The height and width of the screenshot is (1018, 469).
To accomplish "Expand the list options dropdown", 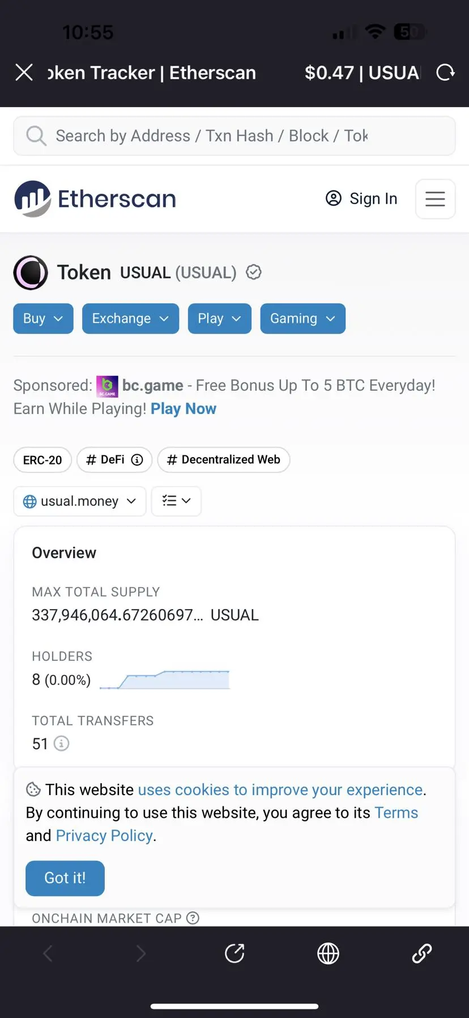I will pos(176,501).
